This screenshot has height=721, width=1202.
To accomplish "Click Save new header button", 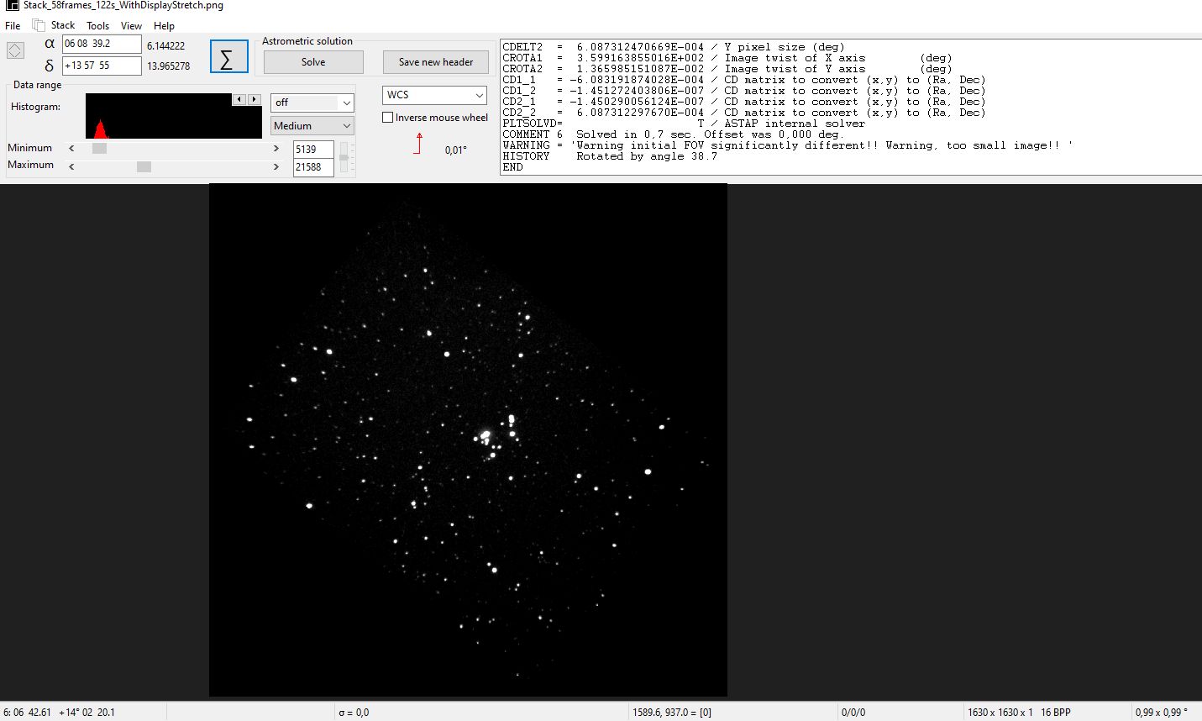I will [x=436, y=62].
